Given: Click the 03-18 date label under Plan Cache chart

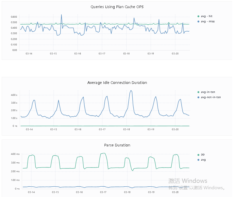Looking at the screenshot, I should click(126, 54).
